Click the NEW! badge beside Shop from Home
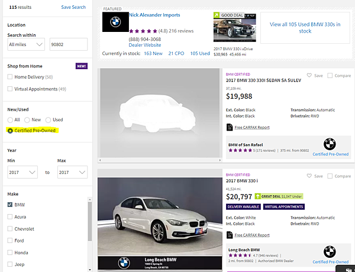 coord(82,66)
